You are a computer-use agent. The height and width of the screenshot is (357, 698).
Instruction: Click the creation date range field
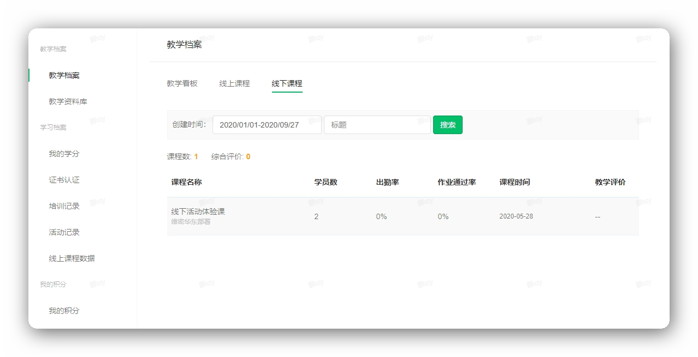267,124
